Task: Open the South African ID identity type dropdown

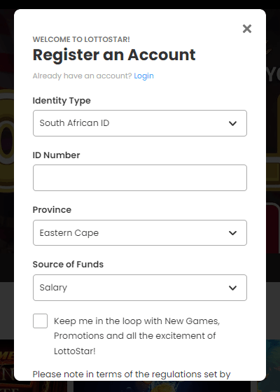Action: (140, 123)
